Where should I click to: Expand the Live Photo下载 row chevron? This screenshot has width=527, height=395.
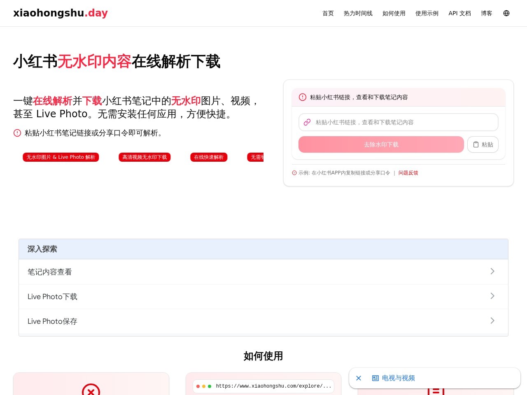(x=492, y=296)
